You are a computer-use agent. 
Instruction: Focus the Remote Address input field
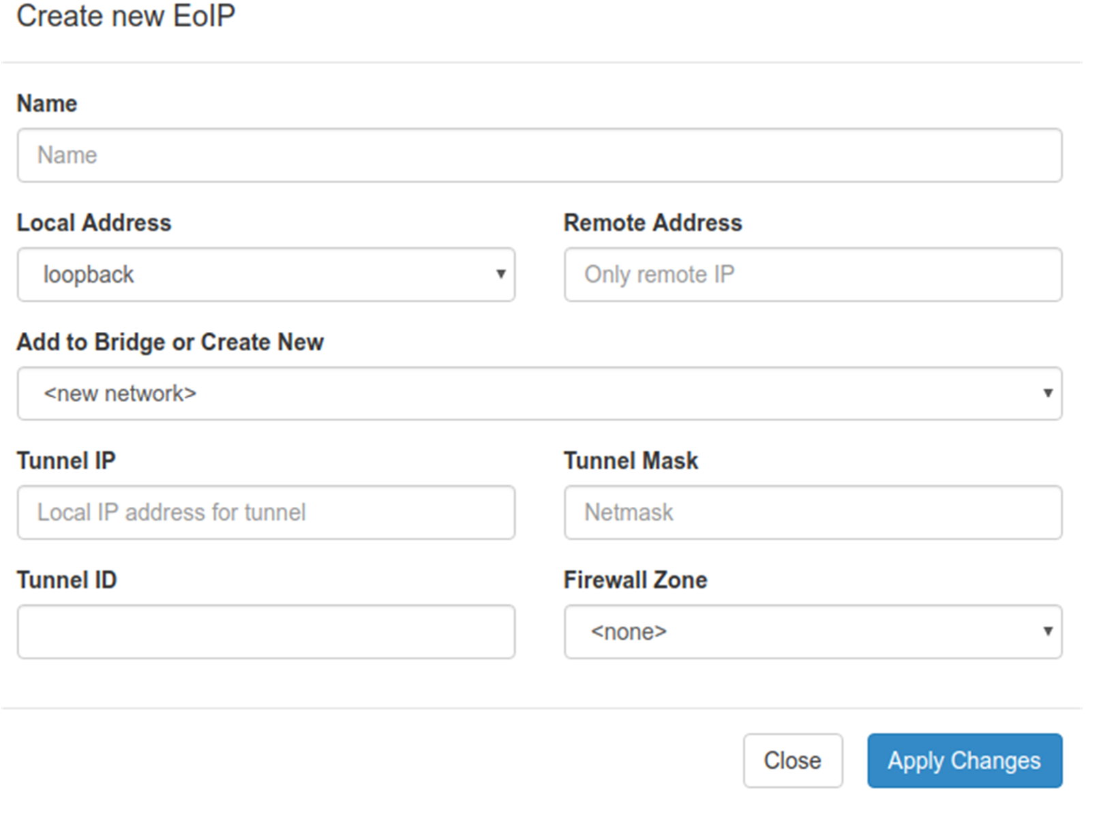[813, 275]
